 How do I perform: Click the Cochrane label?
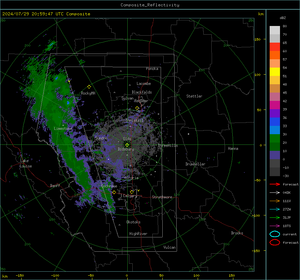pos(109,186)
